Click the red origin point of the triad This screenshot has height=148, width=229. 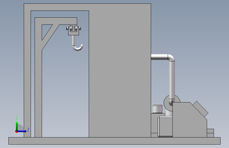[x=16, y=131]
